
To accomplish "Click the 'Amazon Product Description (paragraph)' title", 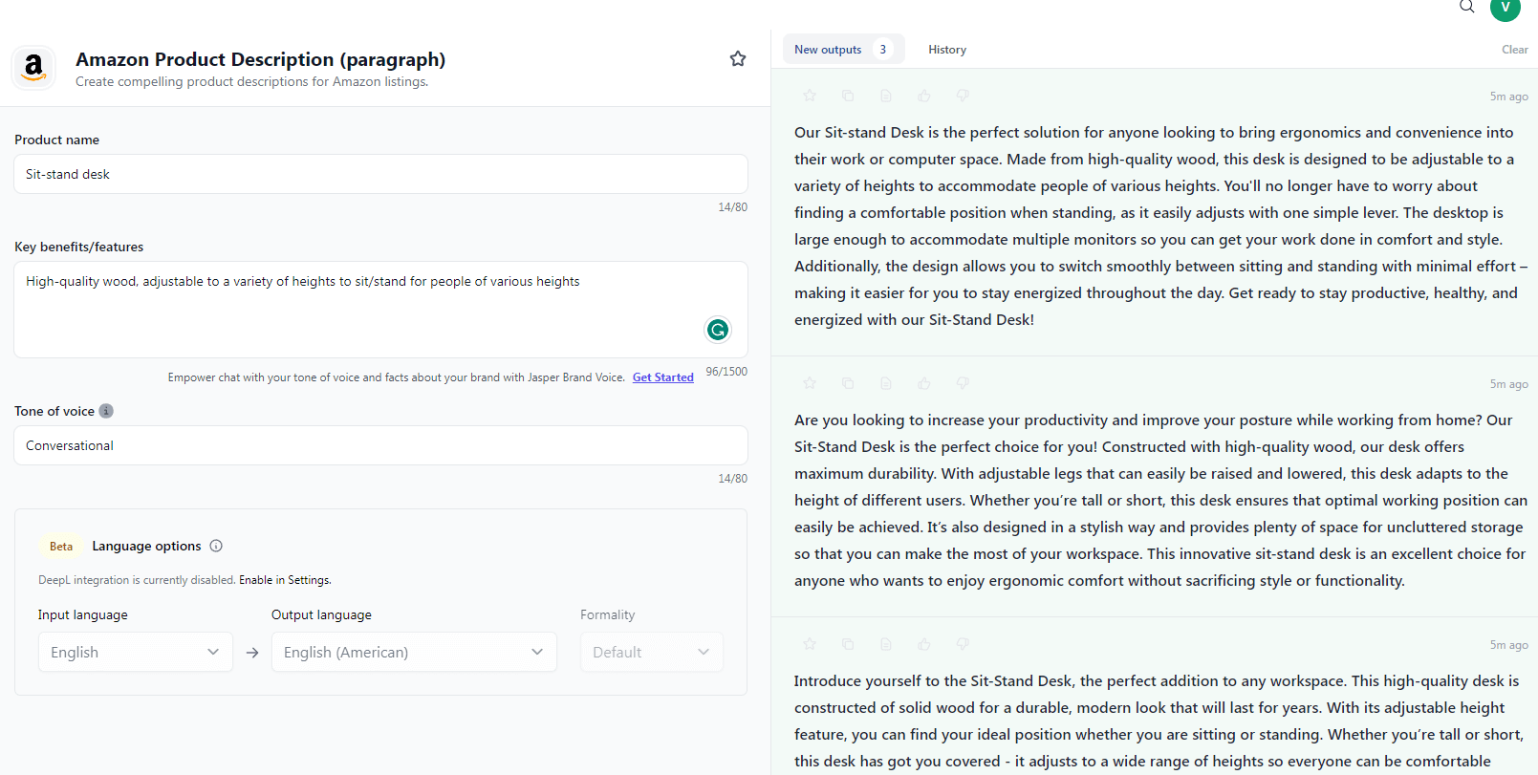I will point(261,59).
